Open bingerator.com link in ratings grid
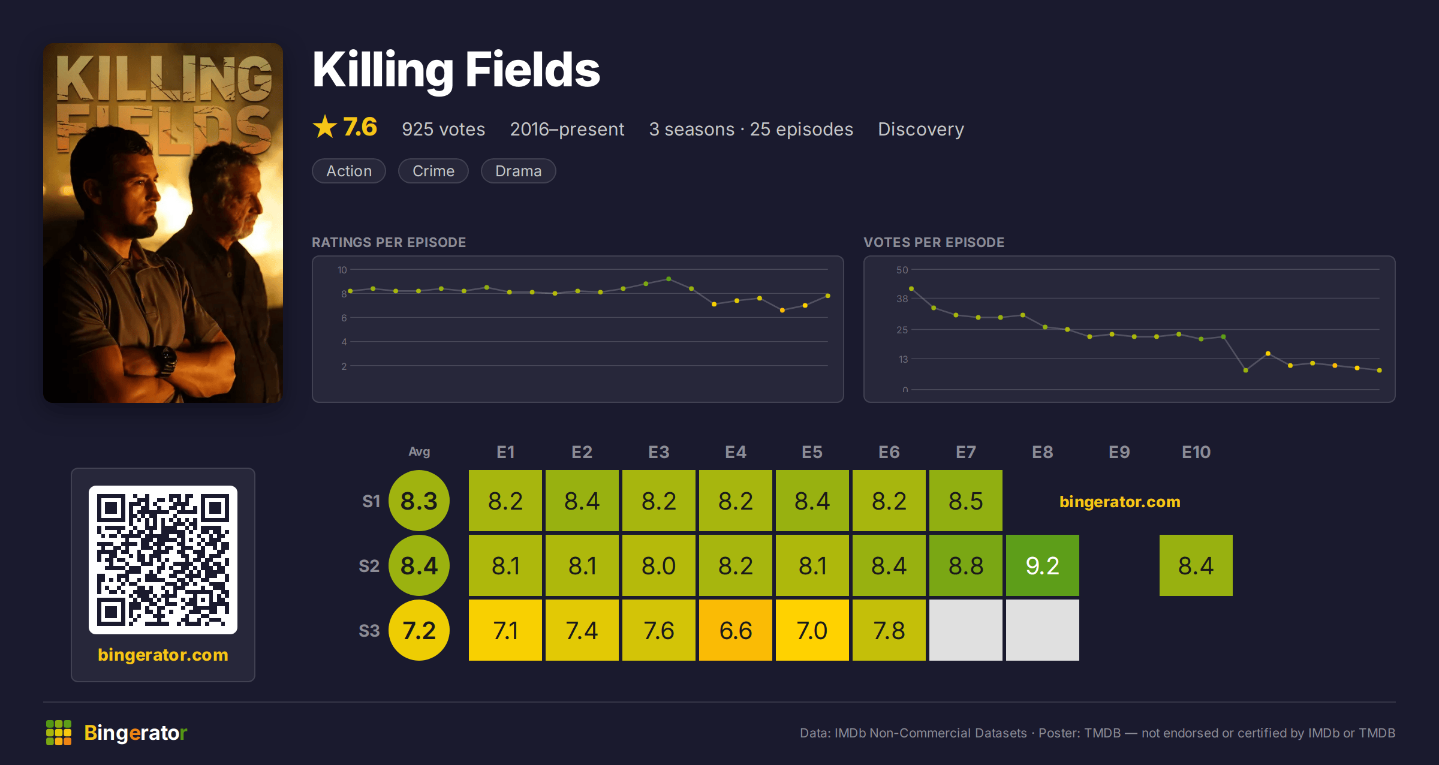 point(1120,502)
